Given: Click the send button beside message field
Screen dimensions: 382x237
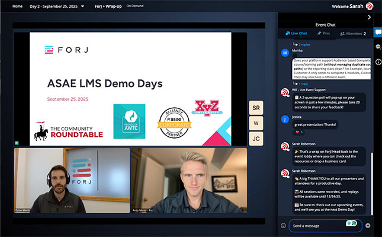Looking at the screenshot, I should pyautogui.click(x=368, y=226).
